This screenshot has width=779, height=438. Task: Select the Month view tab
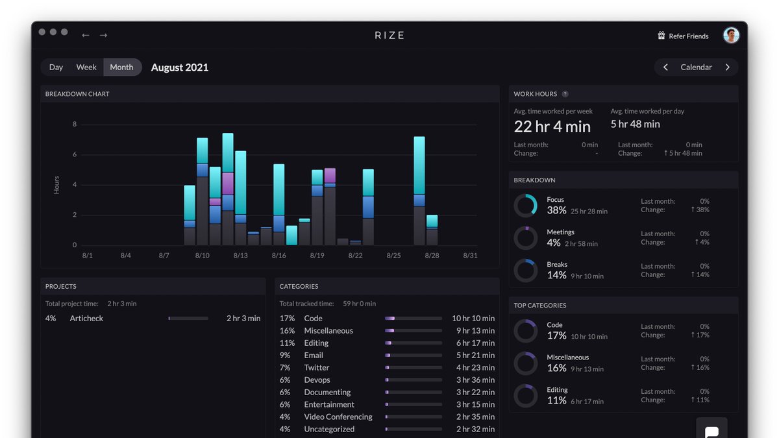tap(121, 67)
